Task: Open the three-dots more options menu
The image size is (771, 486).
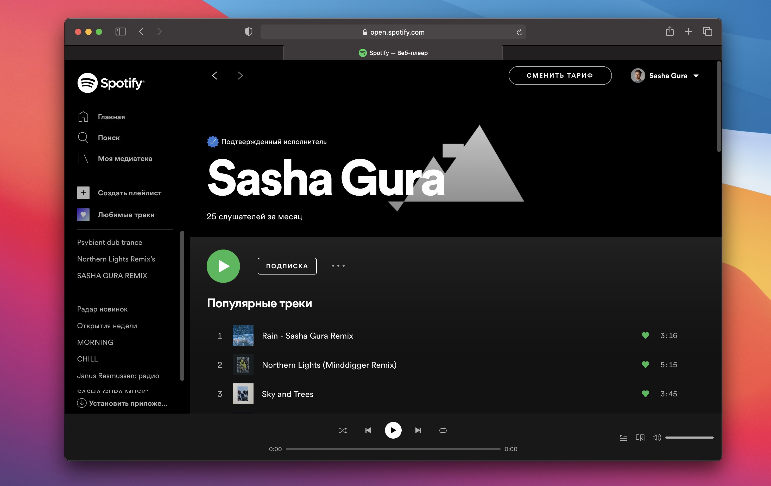Action: pos(338,266)
